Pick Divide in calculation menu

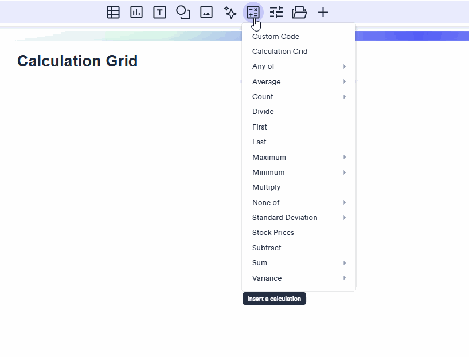(263, 112)
